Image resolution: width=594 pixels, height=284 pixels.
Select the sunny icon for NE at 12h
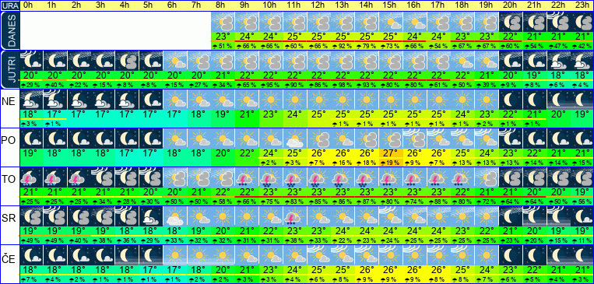pyautogui.click(x=318, y=100)
